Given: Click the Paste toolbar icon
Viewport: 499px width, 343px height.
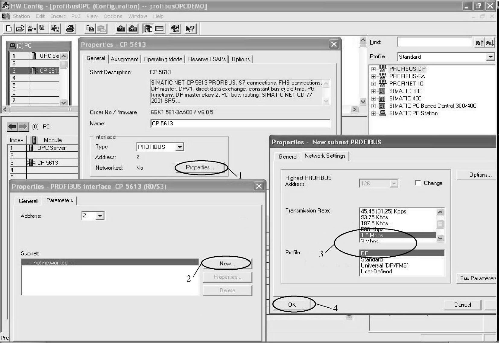Looking at the screenshot, I should click(102, 29).
